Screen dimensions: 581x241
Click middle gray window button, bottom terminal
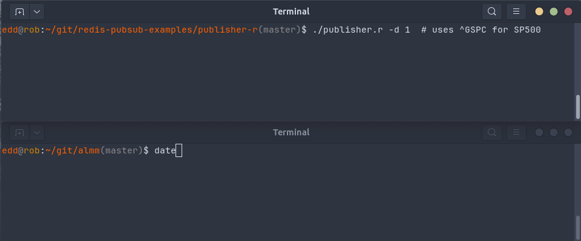[x=554, y=132]
